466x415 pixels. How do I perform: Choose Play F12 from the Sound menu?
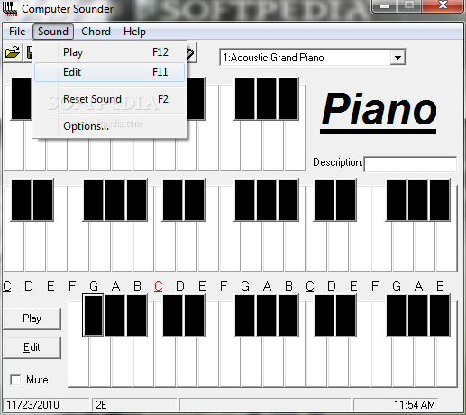coord(109,52)
